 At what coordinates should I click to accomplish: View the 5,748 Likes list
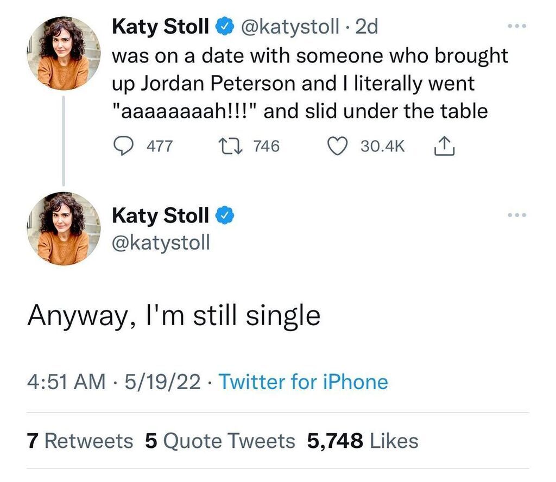coord(362,441)
